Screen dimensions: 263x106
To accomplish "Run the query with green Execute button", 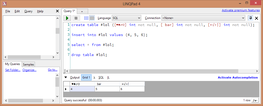I will [x=67, y=18].
